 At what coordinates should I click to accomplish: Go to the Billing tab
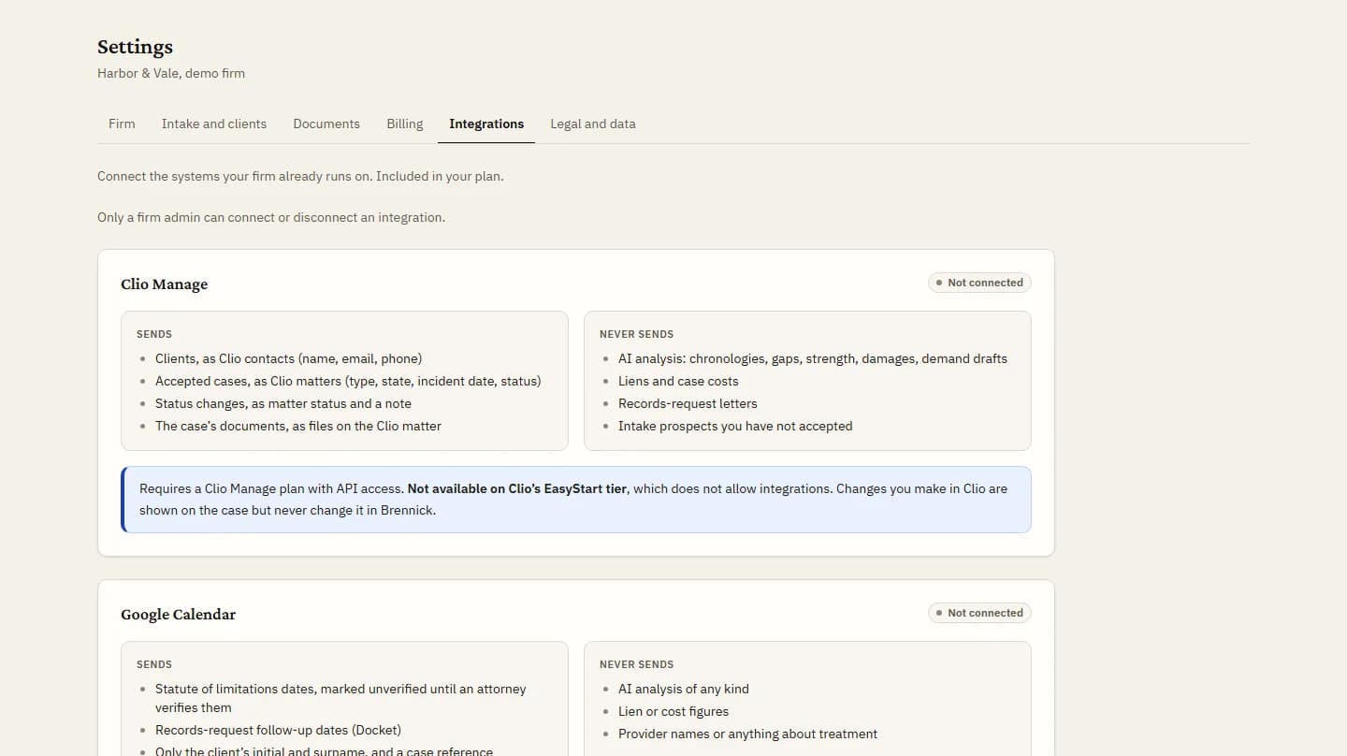pyautogui.click(x=405, y=124)
